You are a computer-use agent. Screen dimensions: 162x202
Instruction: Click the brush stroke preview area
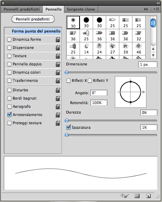[x=81, y=173]
